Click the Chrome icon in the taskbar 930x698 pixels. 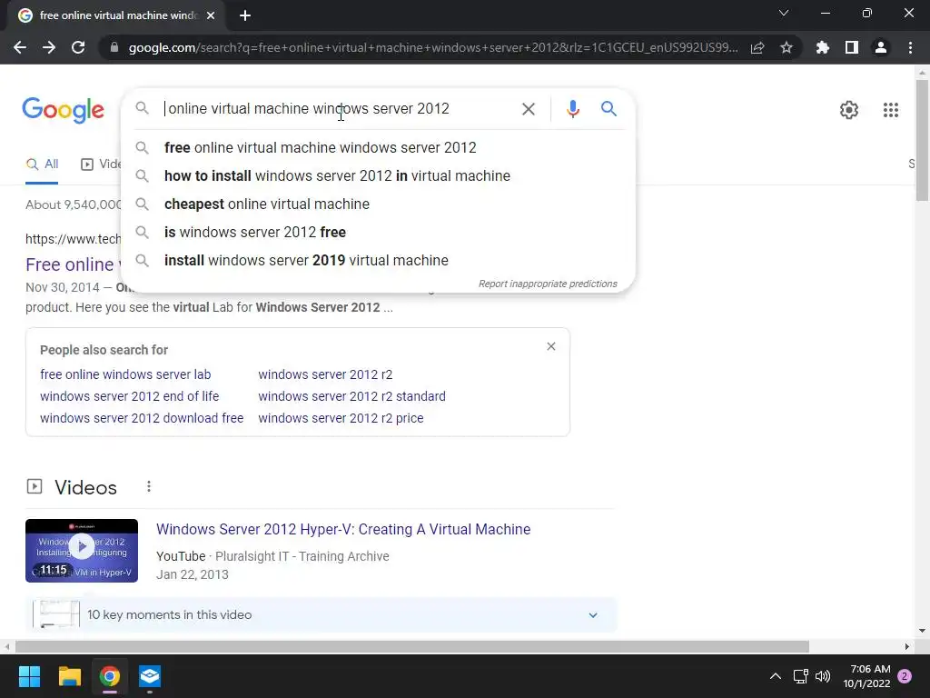coord(110,676)
